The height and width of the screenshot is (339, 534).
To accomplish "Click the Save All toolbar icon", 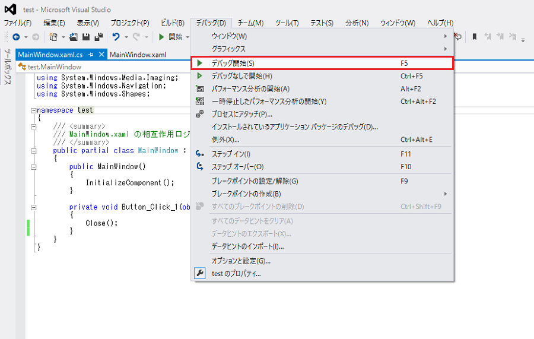I will pyautogui.click(x=98, y=37).
